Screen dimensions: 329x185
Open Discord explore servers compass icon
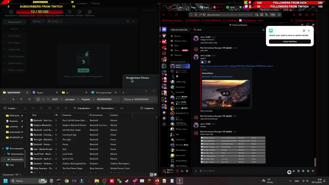pyautogui.click(x=164, y=118)
